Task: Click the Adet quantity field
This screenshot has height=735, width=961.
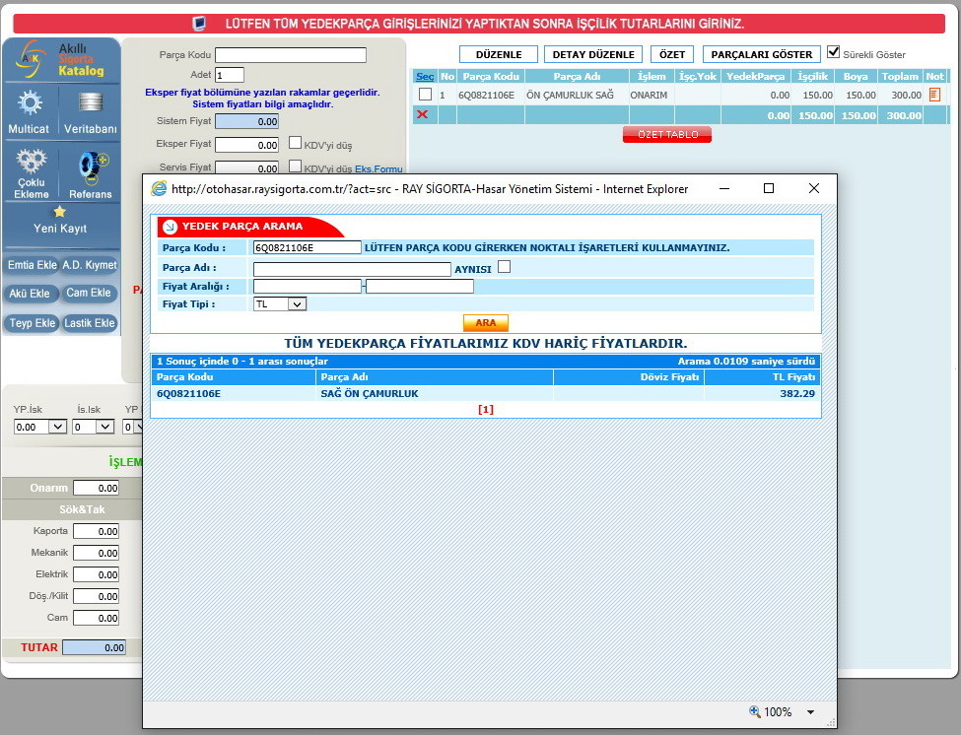Action: [230, 75]
